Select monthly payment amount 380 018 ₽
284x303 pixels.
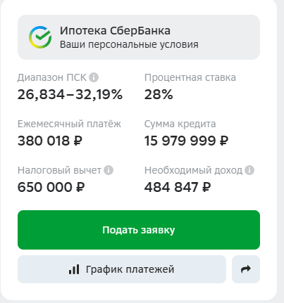[x=50, y=141]
